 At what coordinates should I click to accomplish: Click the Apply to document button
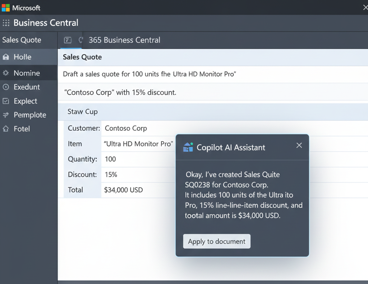point(216,241)
